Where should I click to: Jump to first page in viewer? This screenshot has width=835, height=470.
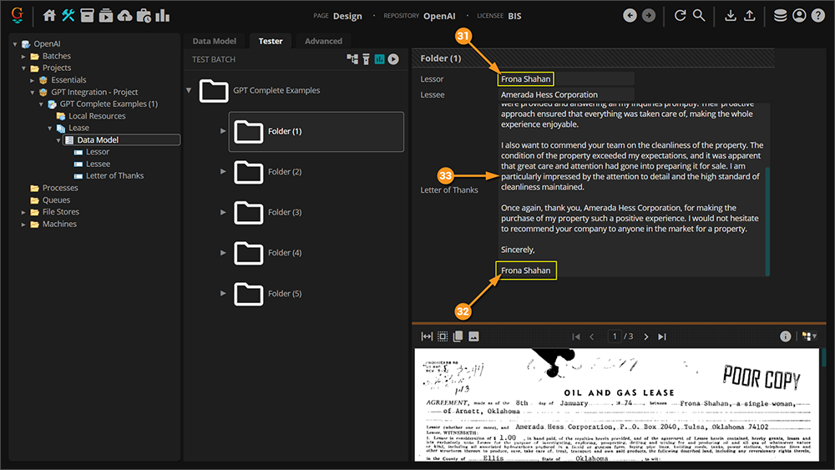[575, 336]
